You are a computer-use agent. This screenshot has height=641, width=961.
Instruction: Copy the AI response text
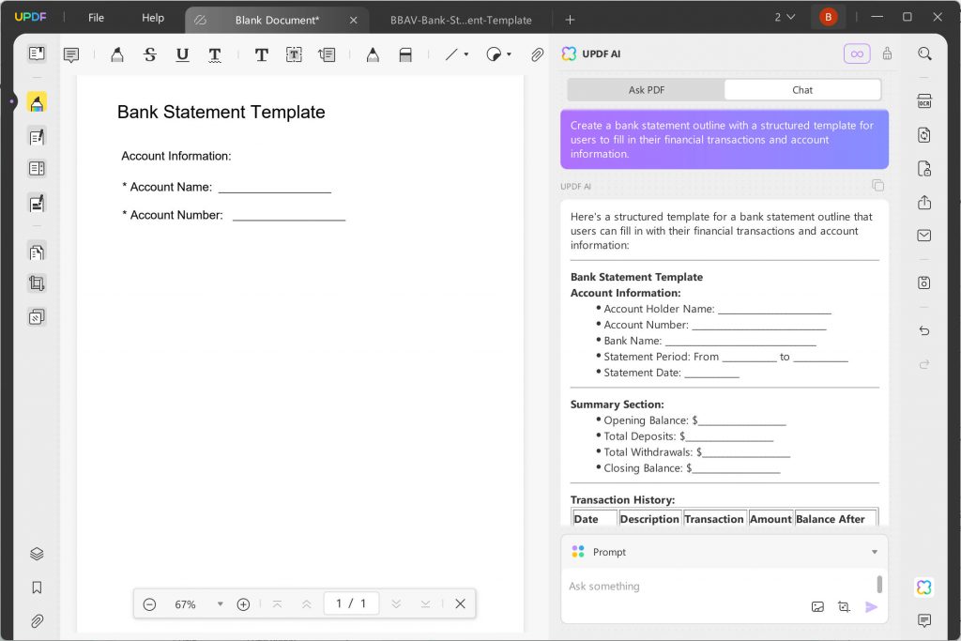tap(878, 186)
